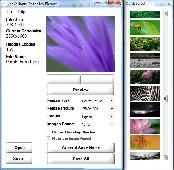Click the Open button
The height and width of the screenshot is (170, 174).
[19, 147]
